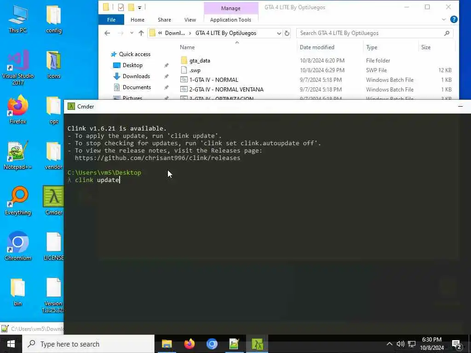
Task: Open View ribbon tab
Action: 190,20
